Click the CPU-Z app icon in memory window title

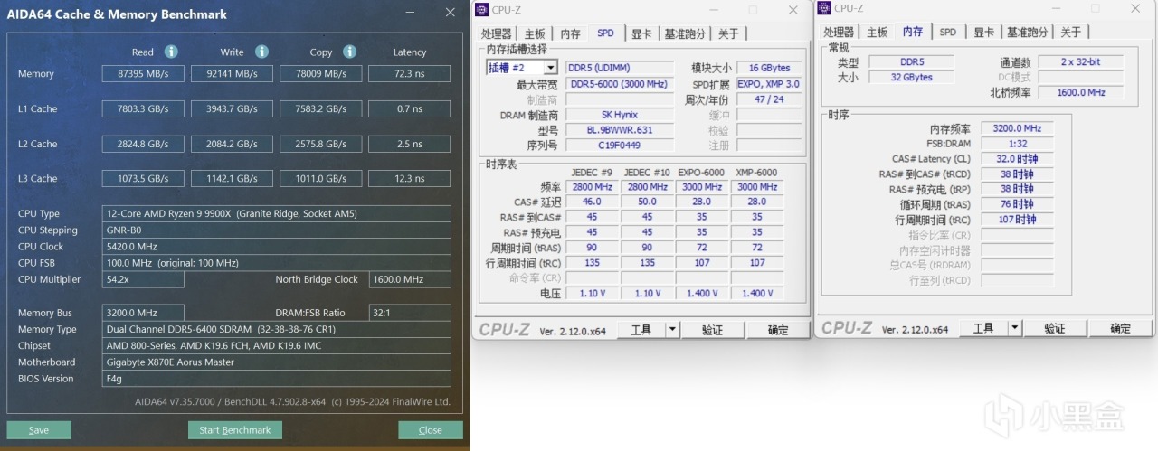824,8
